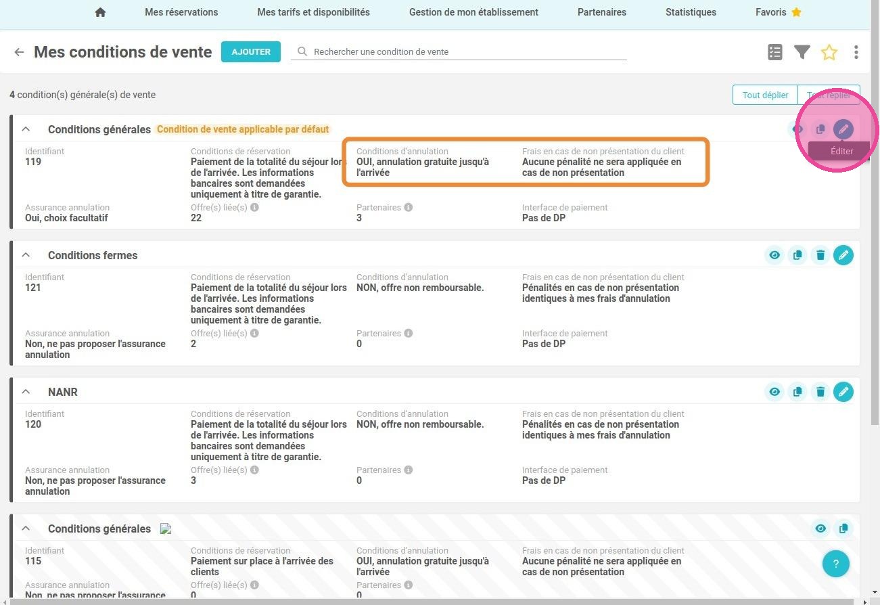The image size is (880, 605).
Task: Edit condition 119 with pencil icon
Action: 843,129
